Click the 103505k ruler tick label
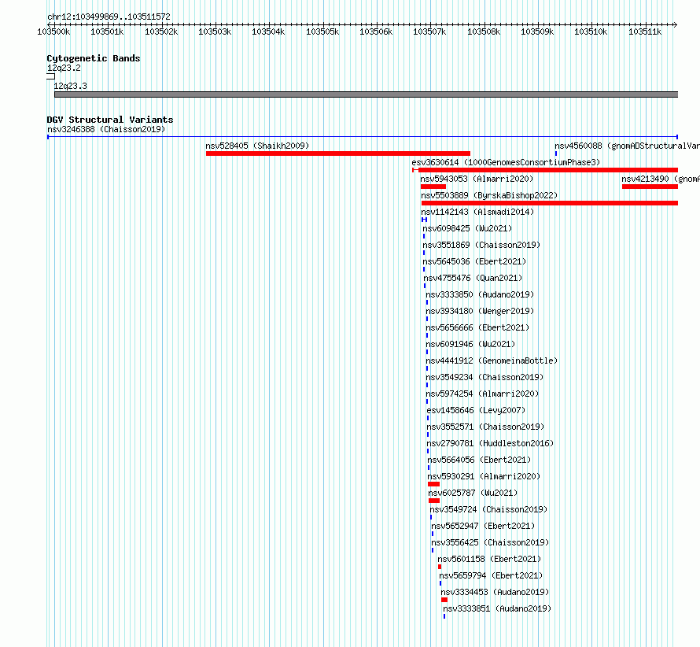Screen dimensions: 700x647 coord(322,31)
